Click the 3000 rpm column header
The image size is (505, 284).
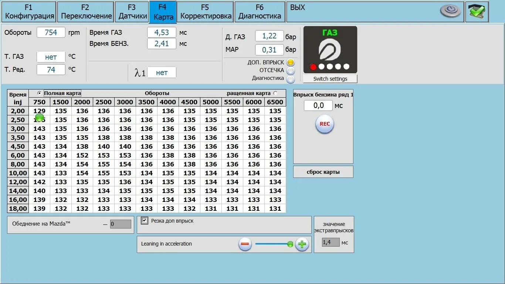point(125,102)
